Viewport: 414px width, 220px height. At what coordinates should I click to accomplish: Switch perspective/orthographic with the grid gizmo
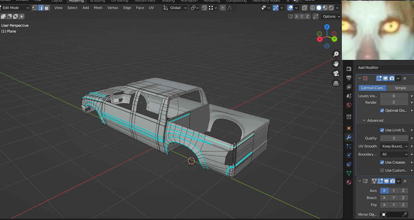click(x=336, y=83)
